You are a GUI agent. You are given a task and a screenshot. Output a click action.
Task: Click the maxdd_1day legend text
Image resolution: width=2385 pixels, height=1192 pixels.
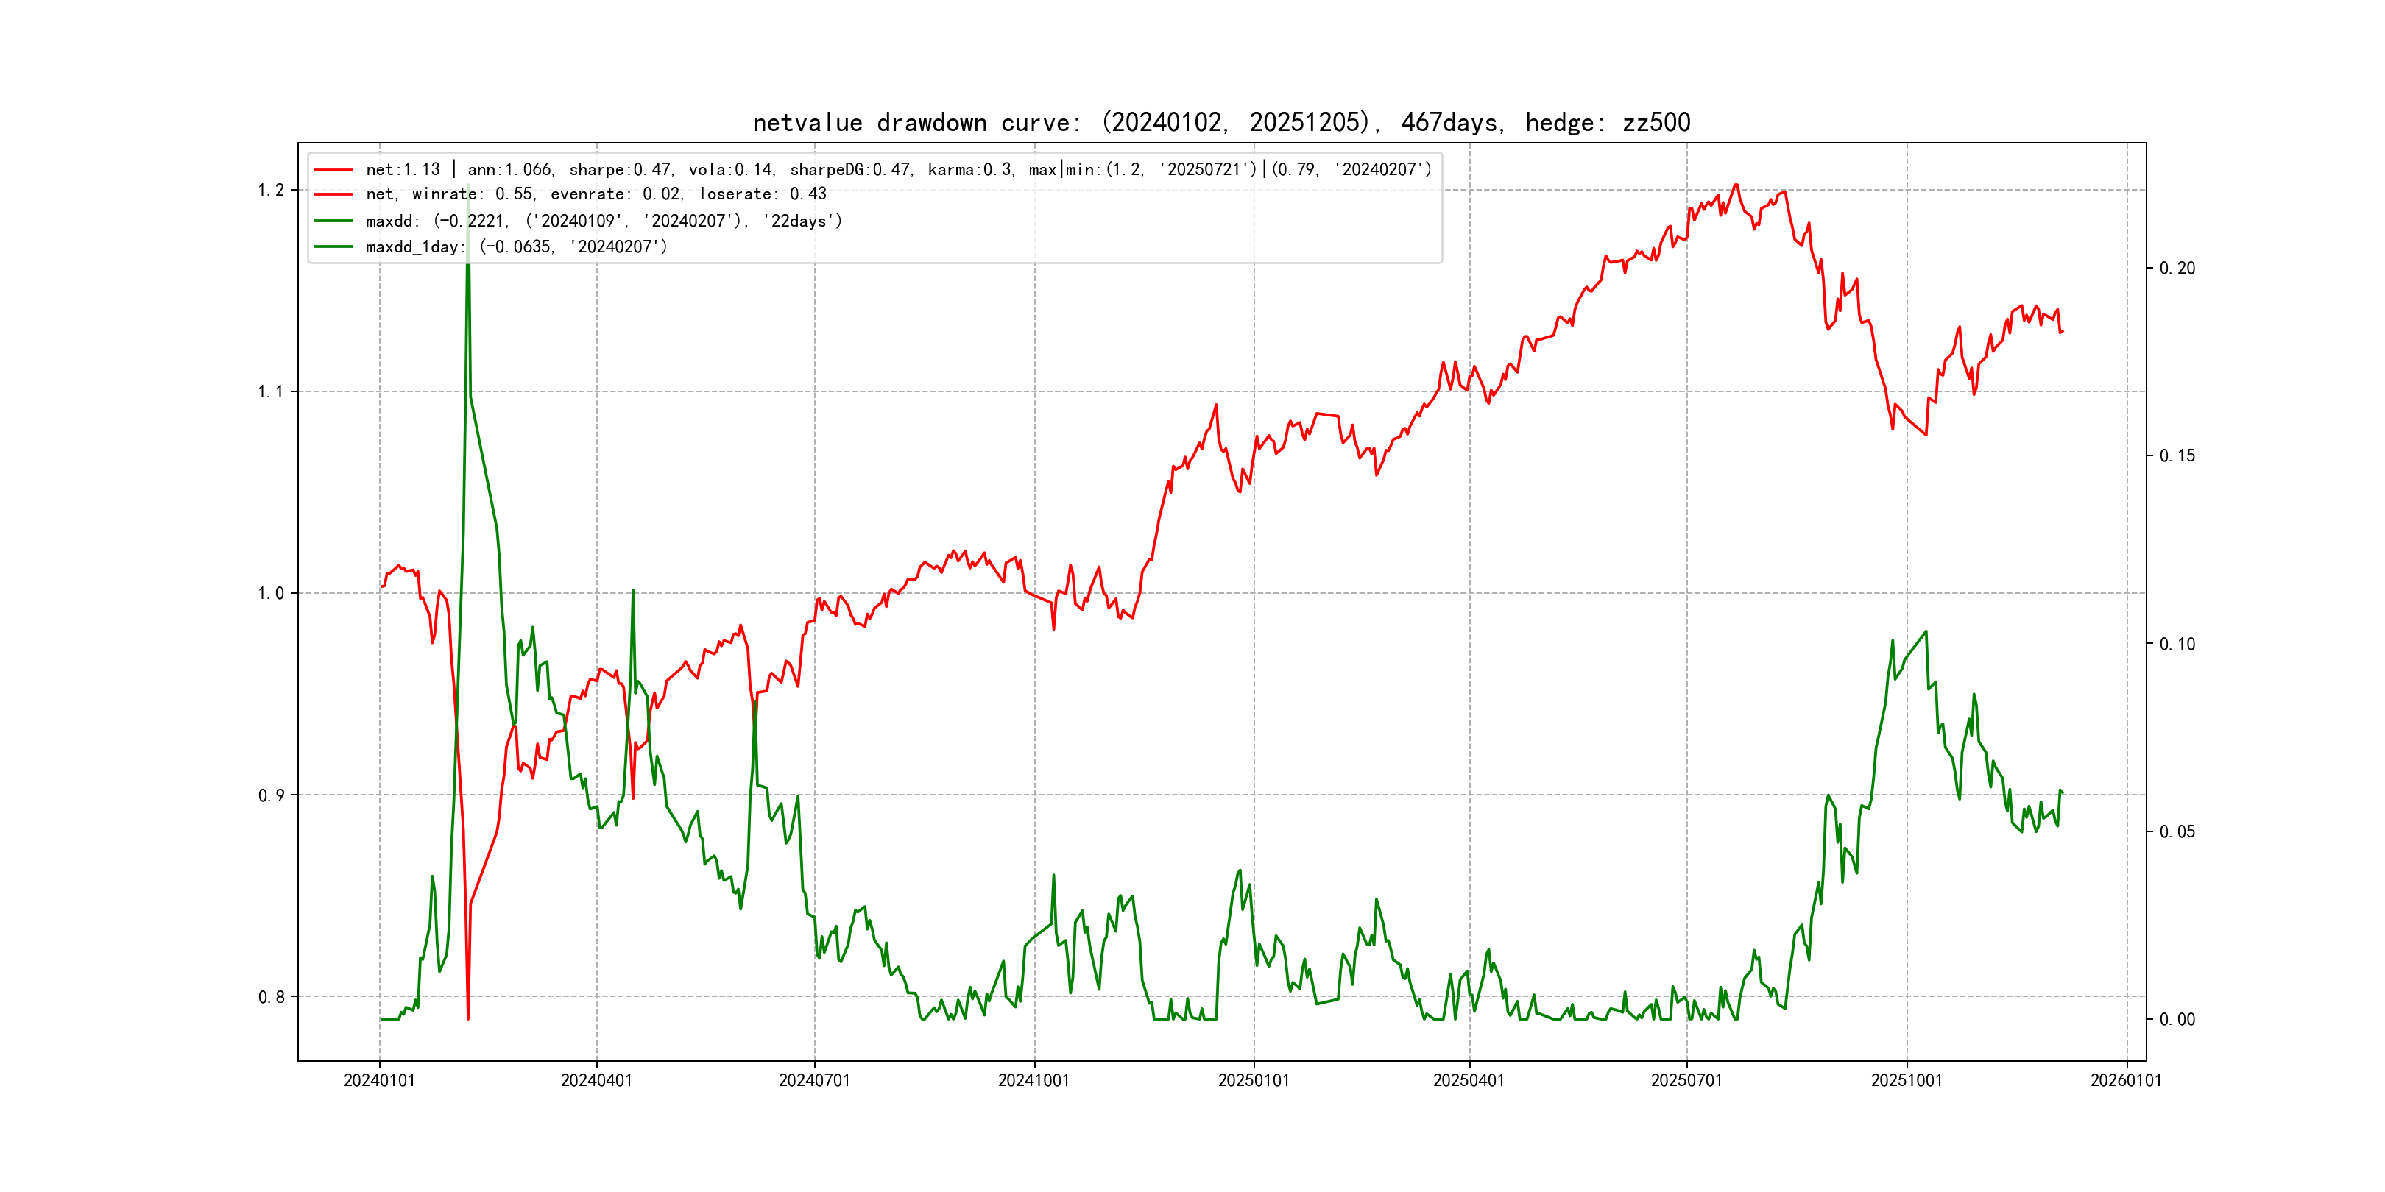(x=516, y=247)
